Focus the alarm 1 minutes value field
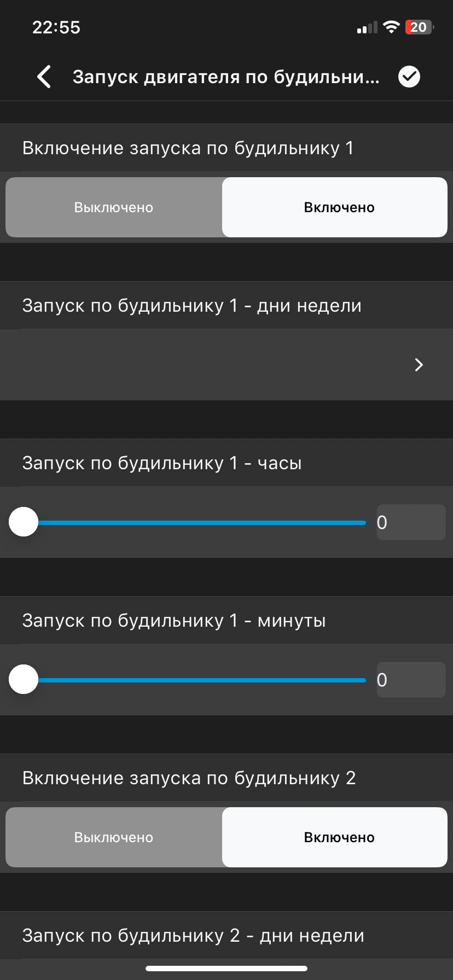 coord(411,680)
